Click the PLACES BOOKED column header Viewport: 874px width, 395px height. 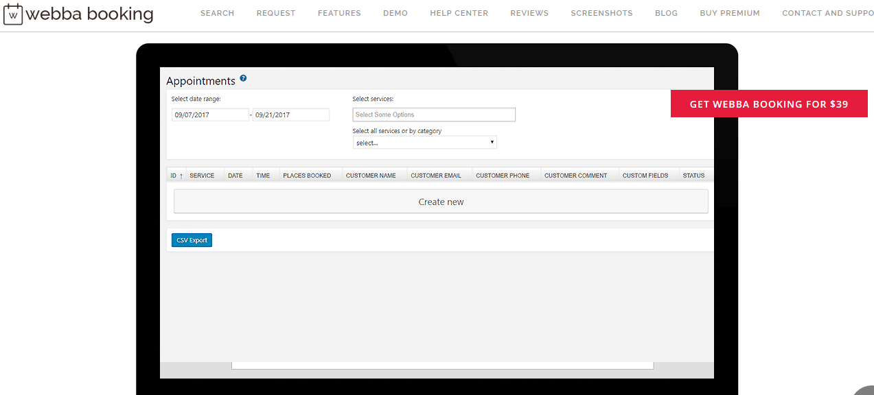click(x=307, y=176)
